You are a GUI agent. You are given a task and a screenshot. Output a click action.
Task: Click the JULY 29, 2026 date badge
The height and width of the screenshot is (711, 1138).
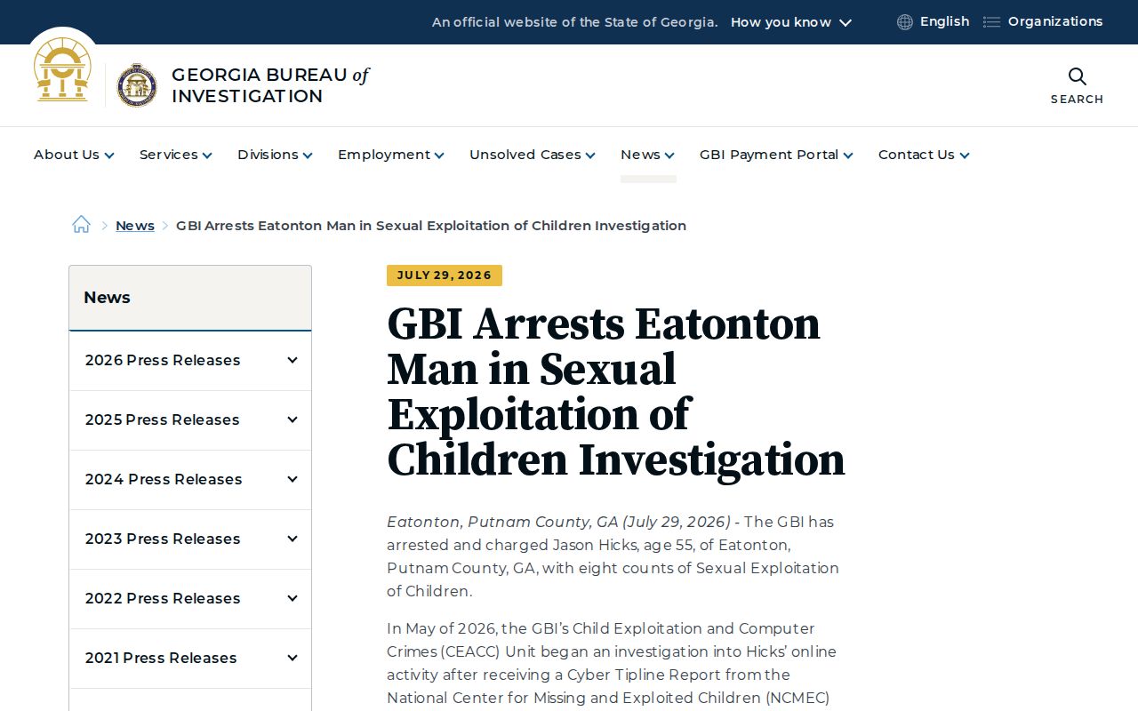pyautogui.click(x=445, y=276)
